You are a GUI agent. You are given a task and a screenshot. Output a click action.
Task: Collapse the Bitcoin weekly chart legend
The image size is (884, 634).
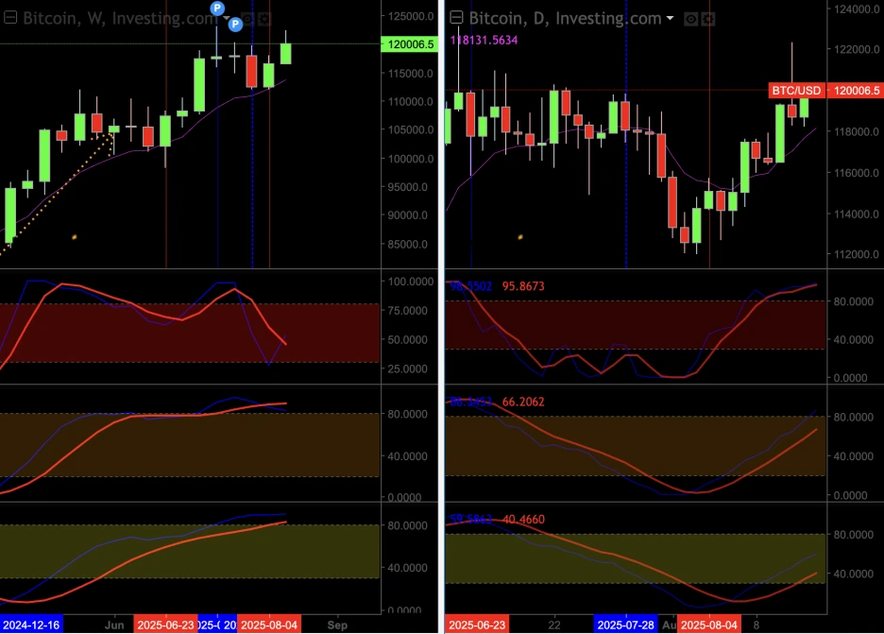tap(9, 18)
